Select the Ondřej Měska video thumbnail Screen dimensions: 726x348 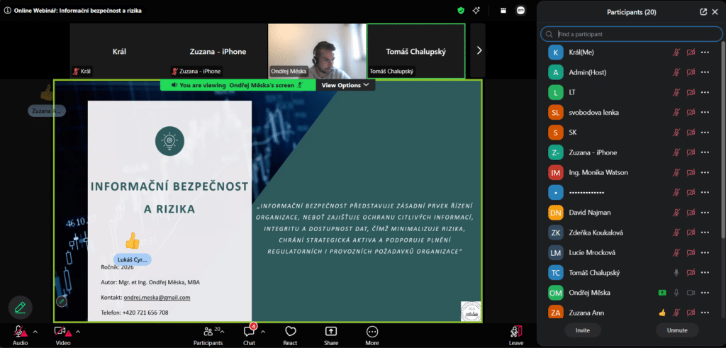[x=317, y=51]
